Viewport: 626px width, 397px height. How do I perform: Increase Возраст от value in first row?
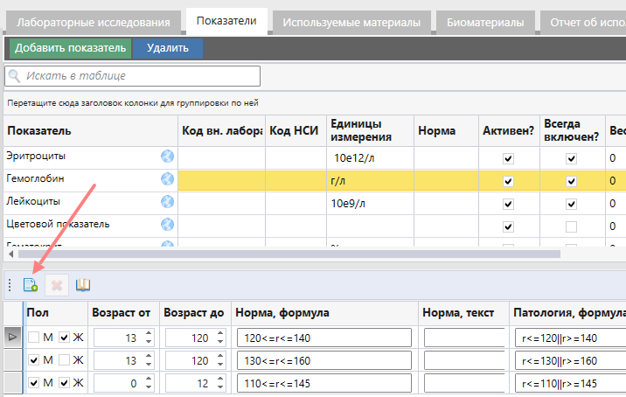(x=148, y=332)
